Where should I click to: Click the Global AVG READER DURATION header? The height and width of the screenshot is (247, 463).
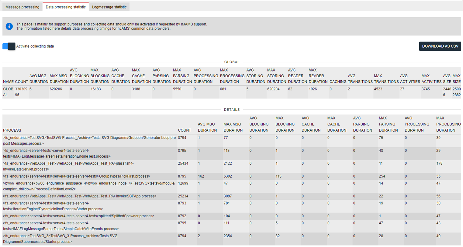pyautogui.click(x=298, y=76)
